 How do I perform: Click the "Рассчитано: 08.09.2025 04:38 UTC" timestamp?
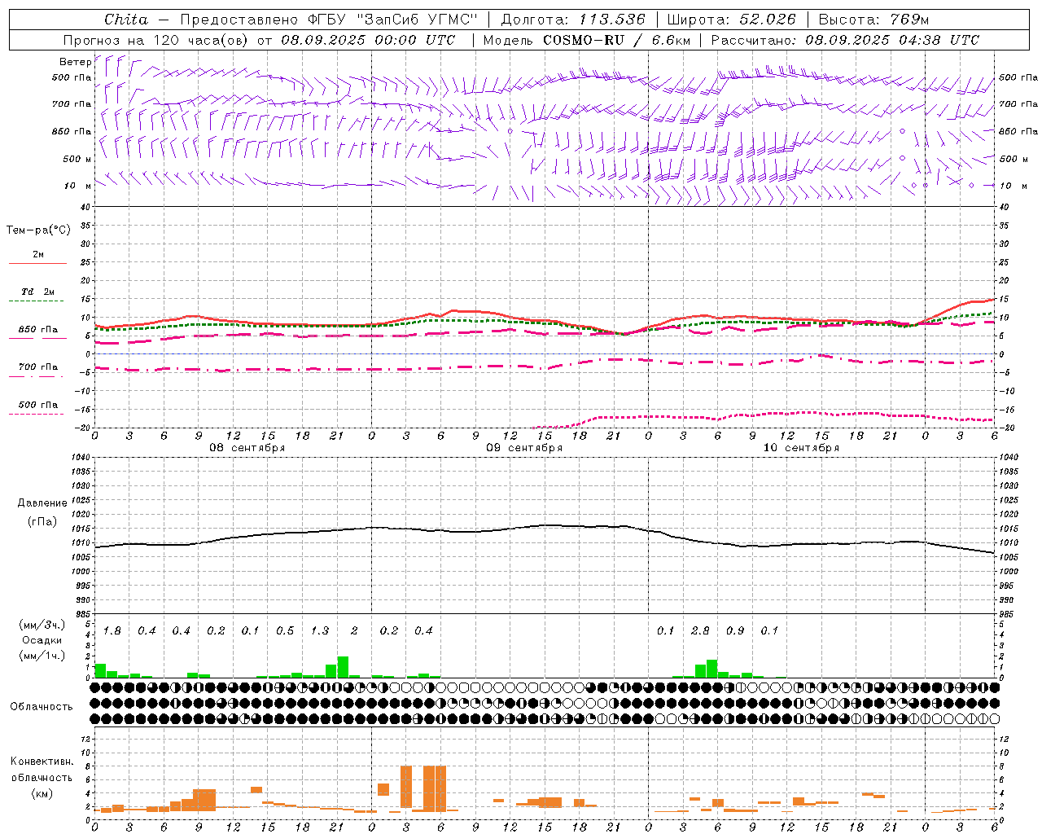click(x=845, y=40)
